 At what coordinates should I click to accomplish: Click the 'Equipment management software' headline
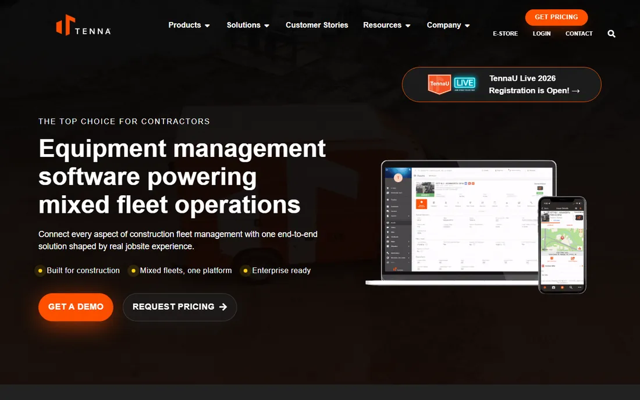182,177
